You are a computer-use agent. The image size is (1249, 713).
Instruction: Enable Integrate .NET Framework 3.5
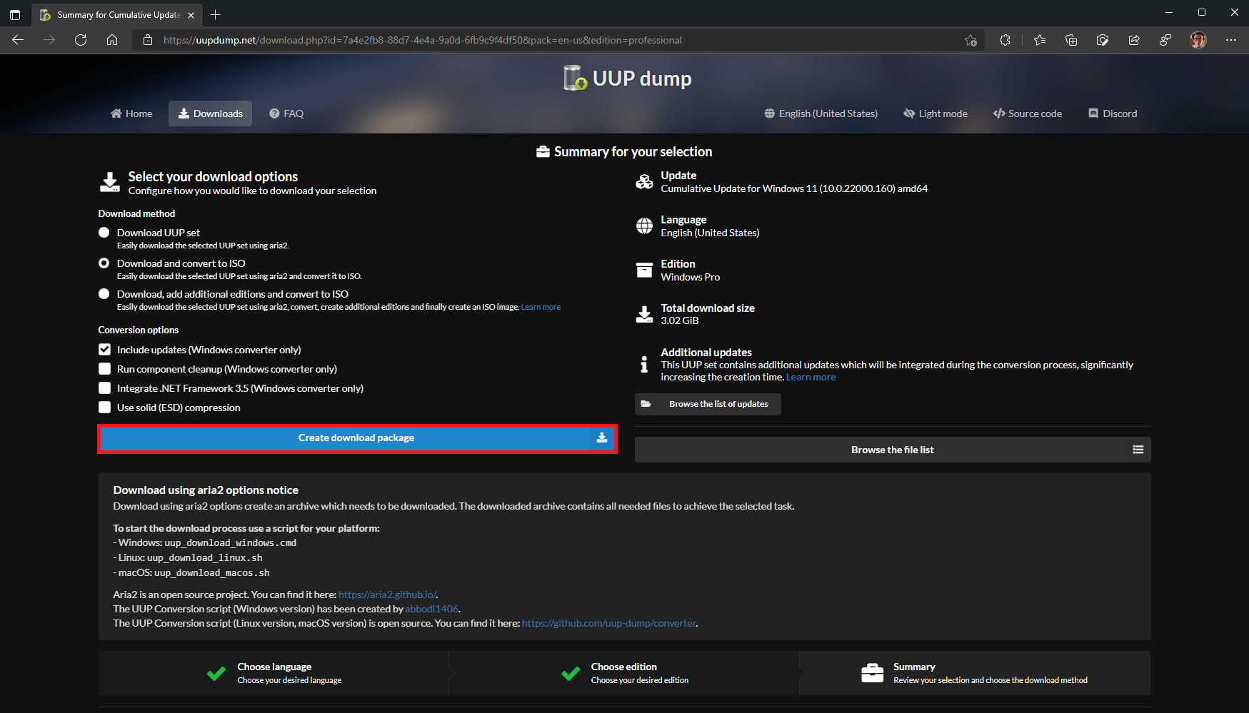click(105, 388)
